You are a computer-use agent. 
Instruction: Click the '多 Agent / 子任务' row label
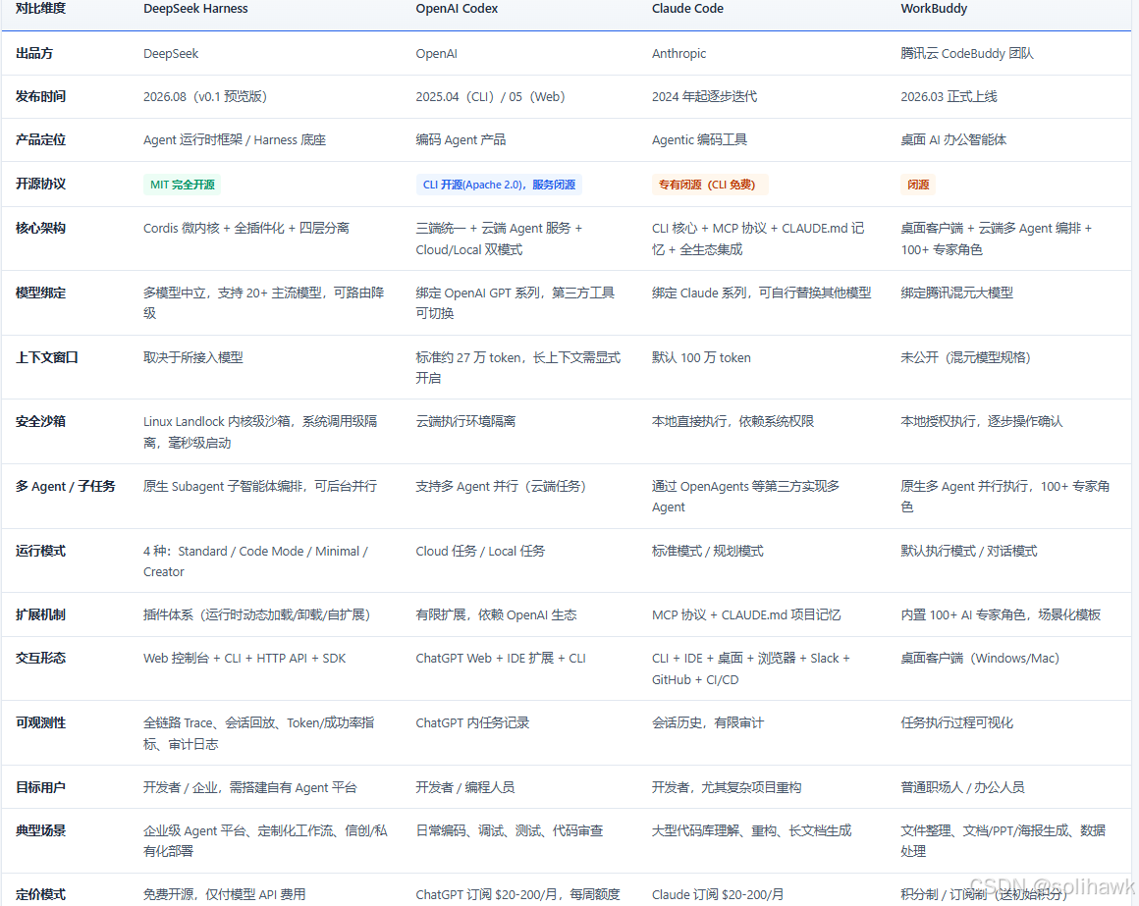tap(66, 487)
